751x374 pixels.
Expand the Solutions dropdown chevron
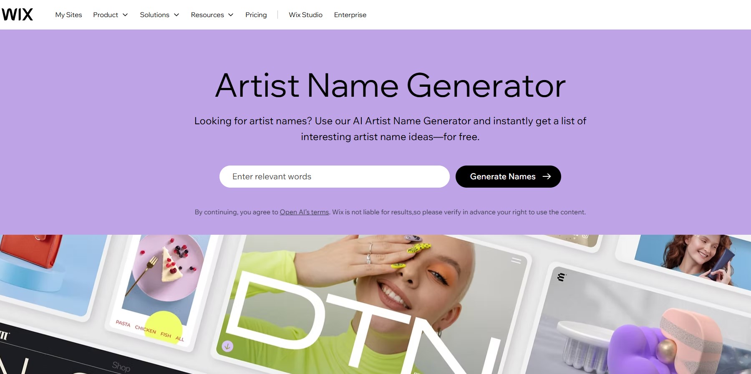pyautogui.click(x=176, y=15)
